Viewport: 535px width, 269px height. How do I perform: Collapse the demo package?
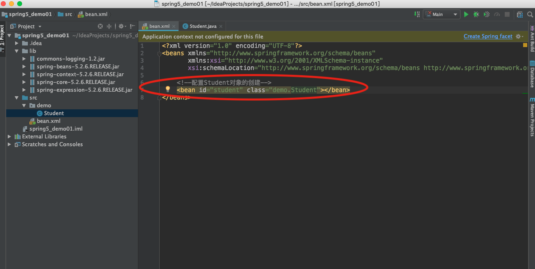point(24,106)
